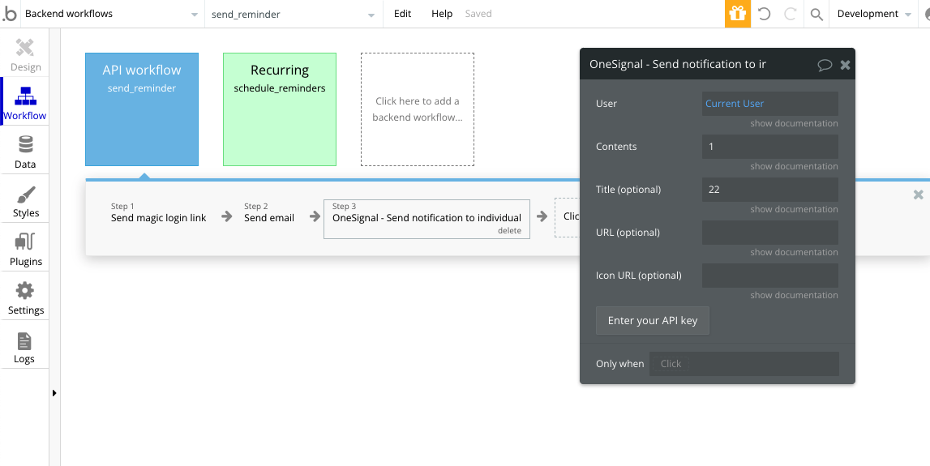930x466 pixels.
Task: Open the Edit menu
Action: [x=402, y=14]
